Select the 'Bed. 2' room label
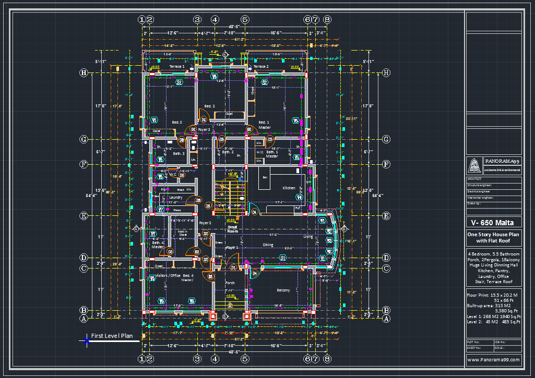This screenshot has height=378, width=535. tap(209, 106)
